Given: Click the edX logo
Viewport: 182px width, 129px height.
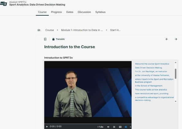Looking at the screenshot, I should click(x=3, y=4).
